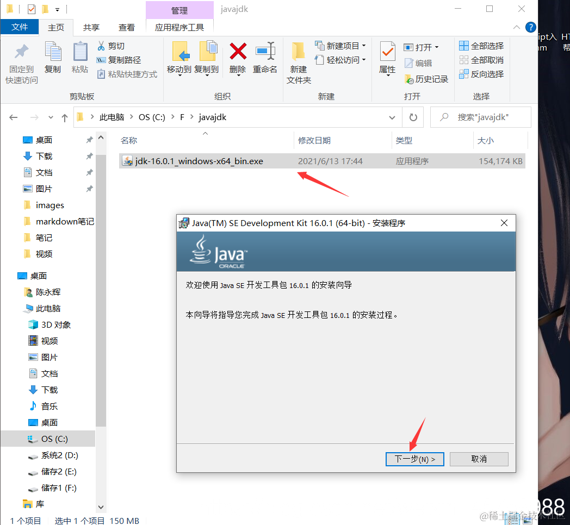This screenshot has width=570, height=525.
Task: Click the navigation pane scrollbar
Action: pos(101,291)
